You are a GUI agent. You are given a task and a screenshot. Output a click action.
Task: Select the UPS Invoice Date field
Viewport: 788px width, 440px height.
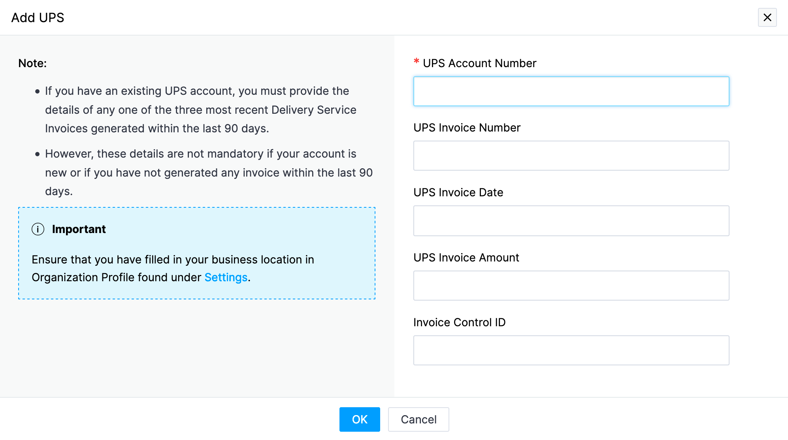571,221
